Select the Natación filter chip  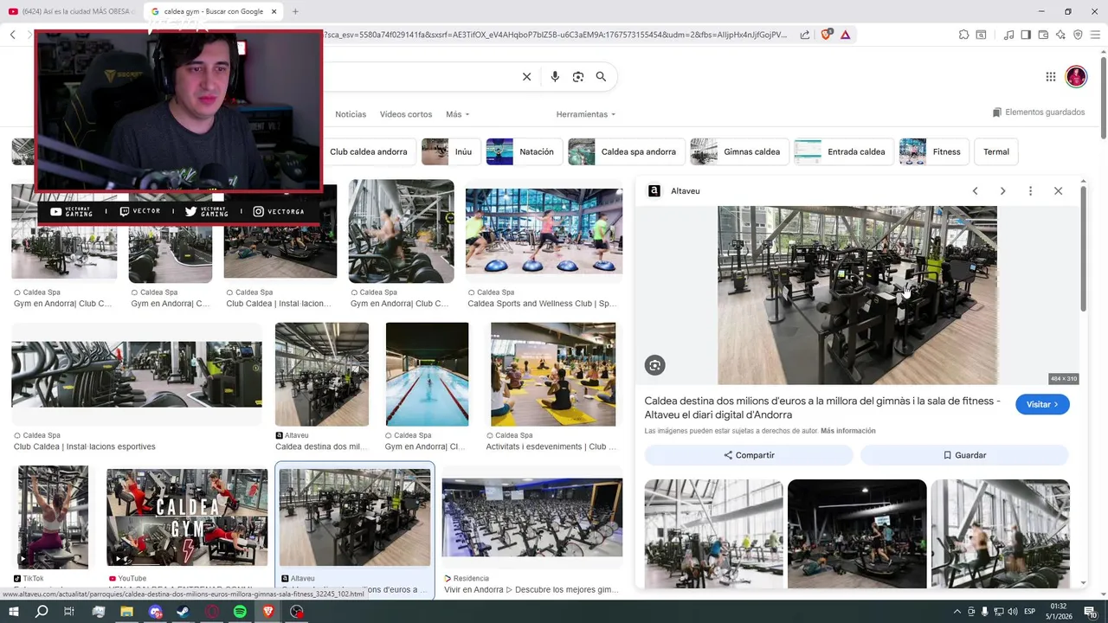[524, 151]
